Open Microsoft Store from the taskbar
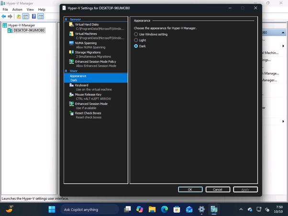Screen dimensions: 288x216 [177, 209]
